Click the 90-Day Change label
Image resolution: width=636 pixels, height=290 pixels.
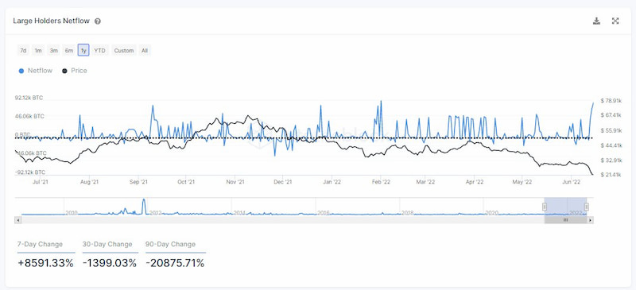[x=170, y=244]
